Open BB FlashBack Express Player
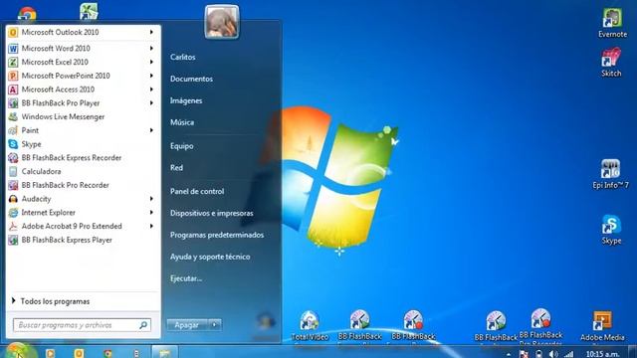637x358 pixels. (84, 240)
